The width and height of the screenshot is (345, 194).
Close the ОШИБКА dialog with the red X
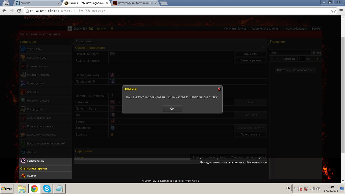[219, 89]
